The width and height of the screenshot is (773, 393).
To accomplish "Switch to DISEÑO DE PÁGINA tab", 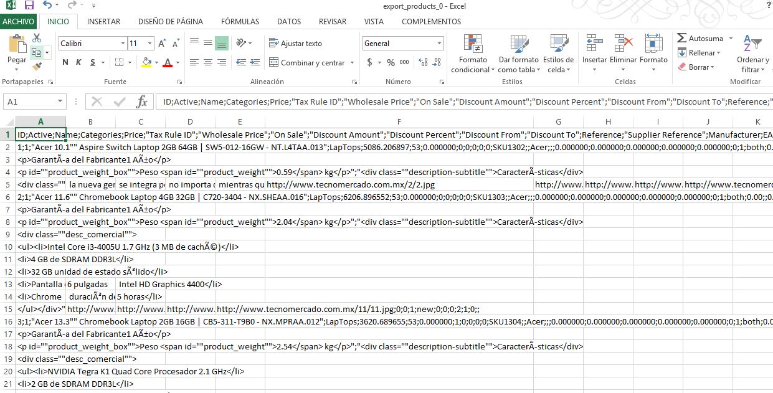I will click(x=171, y=21).
